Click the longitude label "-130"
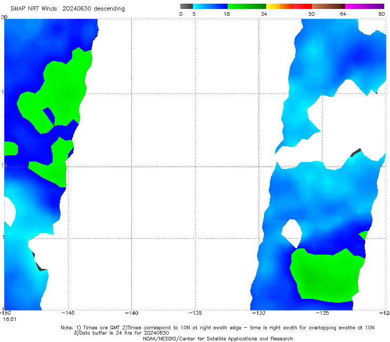Viewport: 390px width, 342px height. (259, 313)
